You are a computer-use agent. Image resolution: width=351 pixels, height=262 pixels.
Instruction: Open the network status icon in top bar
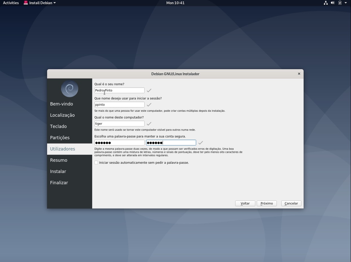(326, 3)
